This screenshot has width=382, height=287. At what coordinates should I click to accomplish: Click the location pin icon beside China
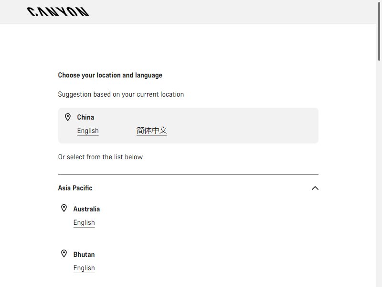(x=68, y=117)
